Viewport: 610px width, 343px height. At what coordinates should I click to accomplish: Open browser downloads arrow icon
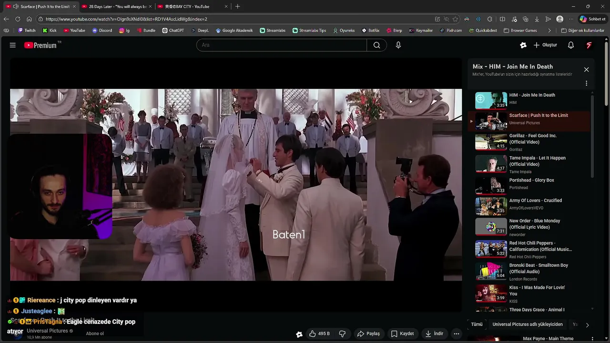[537, 19]
